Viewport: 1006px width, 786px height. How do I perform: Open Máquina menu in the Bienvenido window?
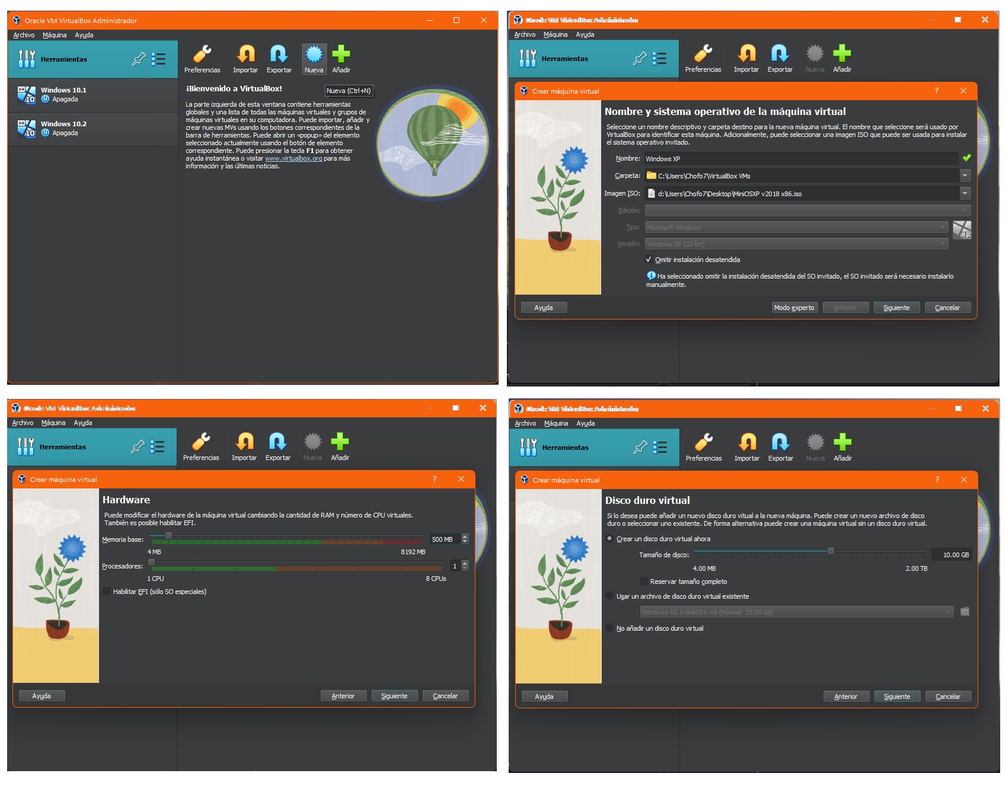(55, 35)
